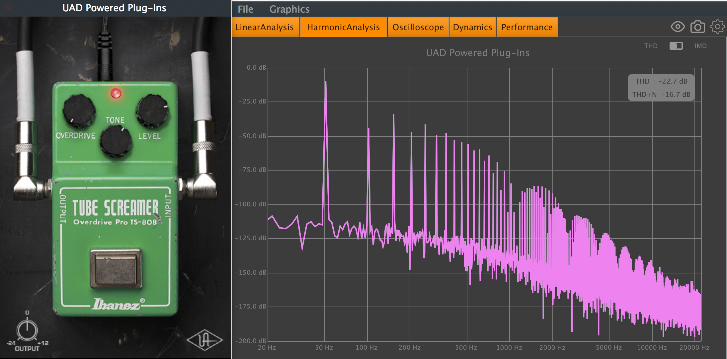Image resolution: width=727 pixels, height=359 pixels.
Task: Select the HarmonicAnalysis tab
Action: coord(343,27)
